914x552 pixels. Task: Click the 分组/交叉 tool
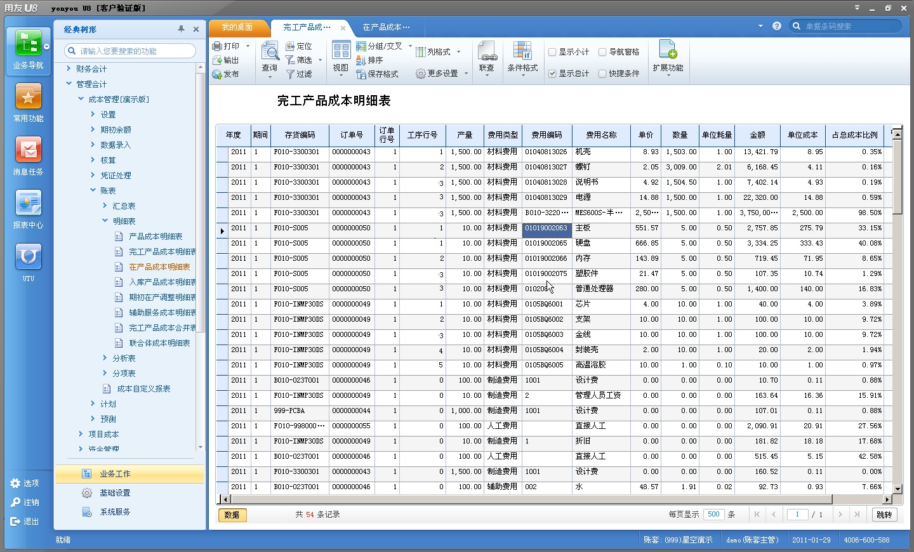(x=380, y=46)
